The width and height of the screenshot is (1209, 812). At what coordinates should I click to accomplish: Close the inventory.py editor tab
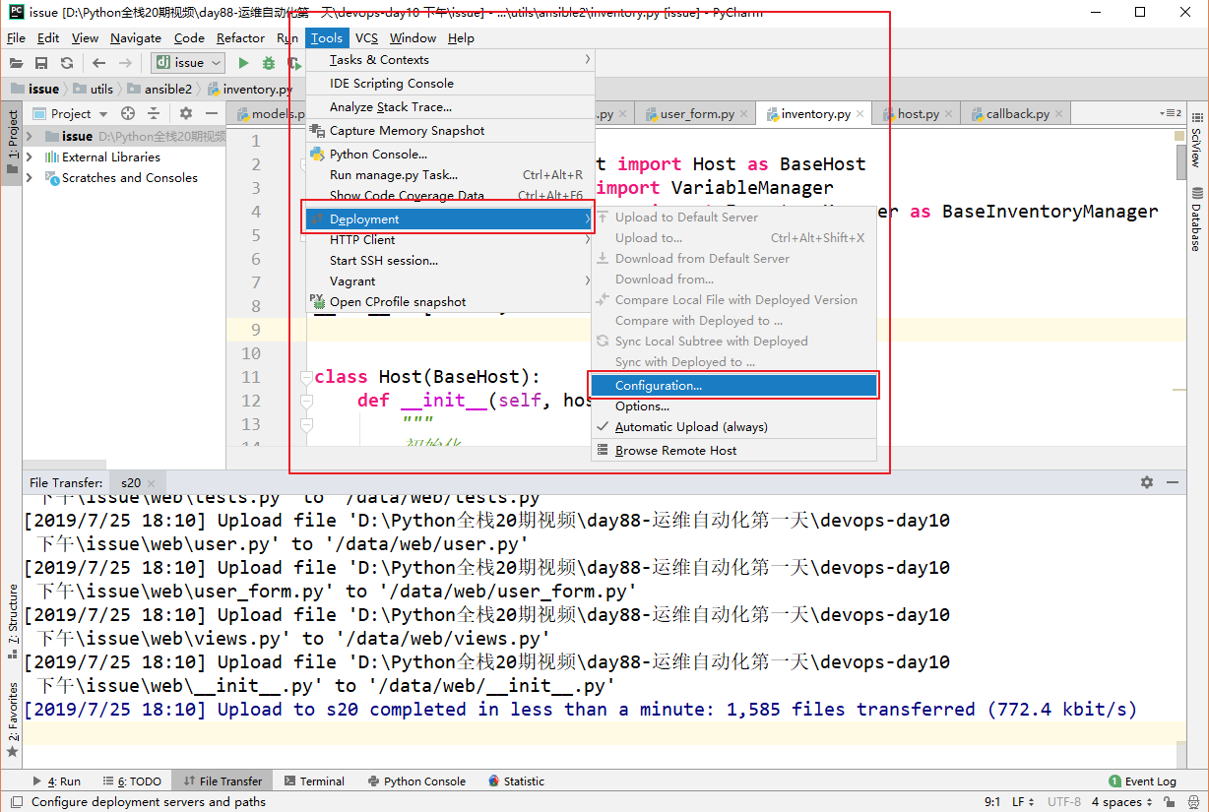pyautogui.click(x=862, y=114)
